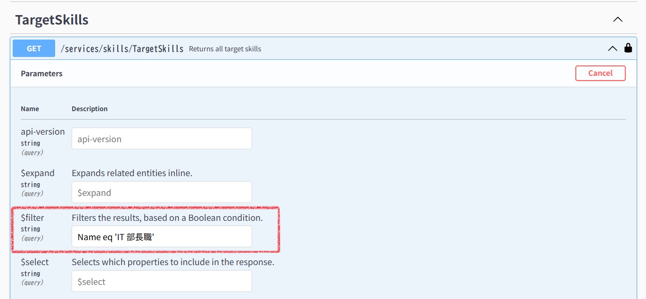Collapse the GET TargetSkills operation chevron
The image size is (646, 299).
[613, 48]
